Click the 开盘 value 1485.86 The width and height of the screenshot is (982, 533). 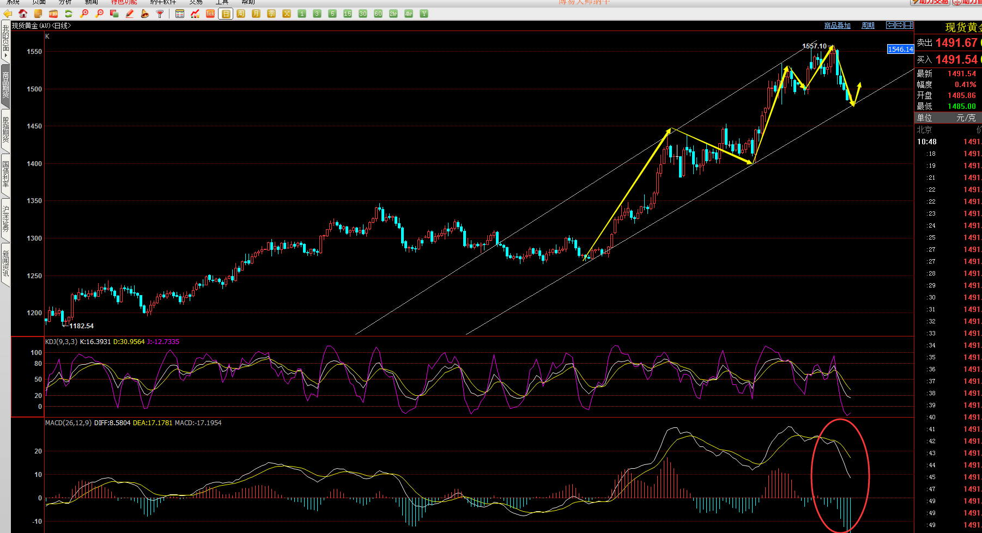[x=962, y=95]
